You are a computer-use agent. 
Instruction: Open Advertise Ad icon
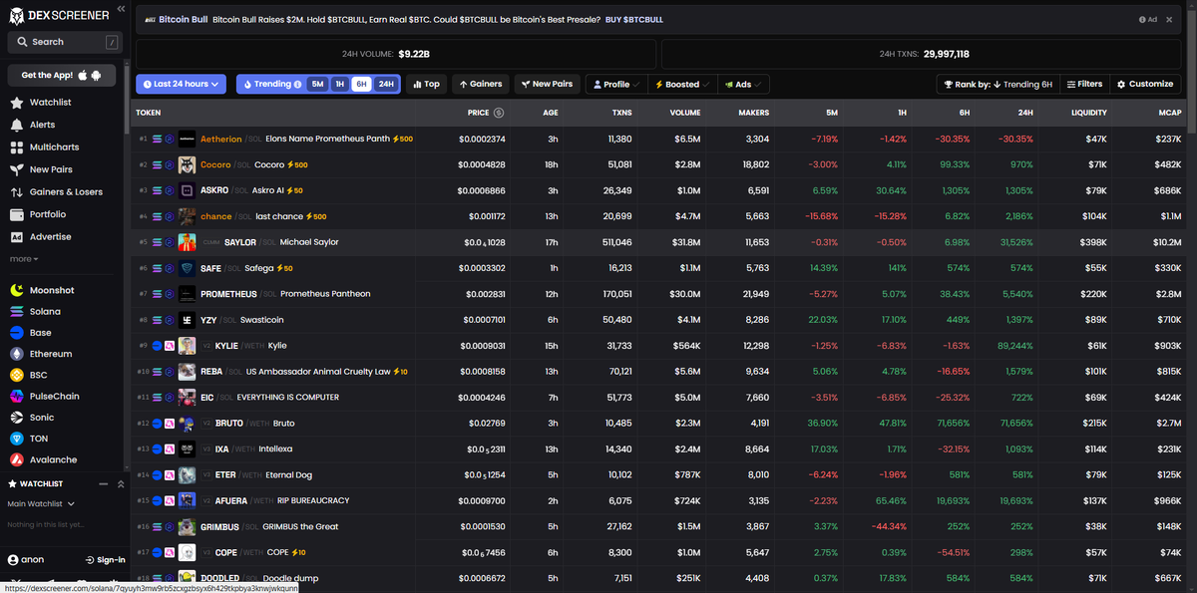(17, 237)
